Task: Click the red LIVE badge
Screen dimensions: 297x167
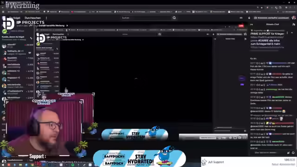Action: pyautogui.click(x=241, y=26)
